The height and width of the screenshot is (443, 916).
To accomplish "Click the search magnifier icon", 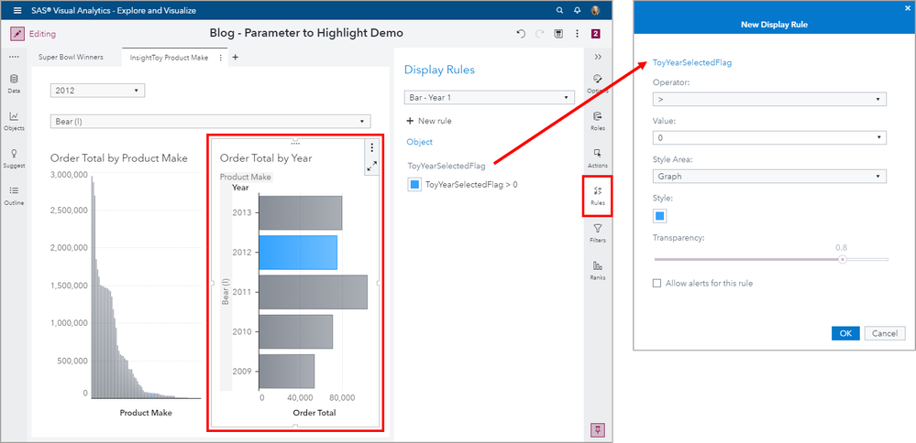I will pyautogui.click(x=559, y=10).
